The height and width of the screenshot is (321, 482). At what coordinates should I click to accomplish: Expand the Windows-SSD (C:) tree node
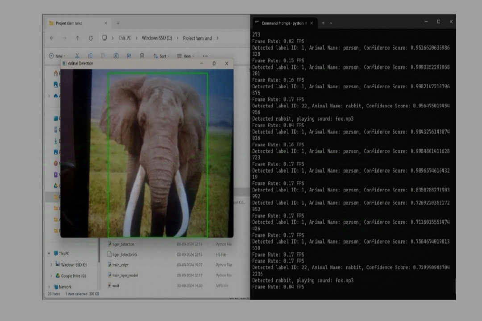click(x=51, y=265)
